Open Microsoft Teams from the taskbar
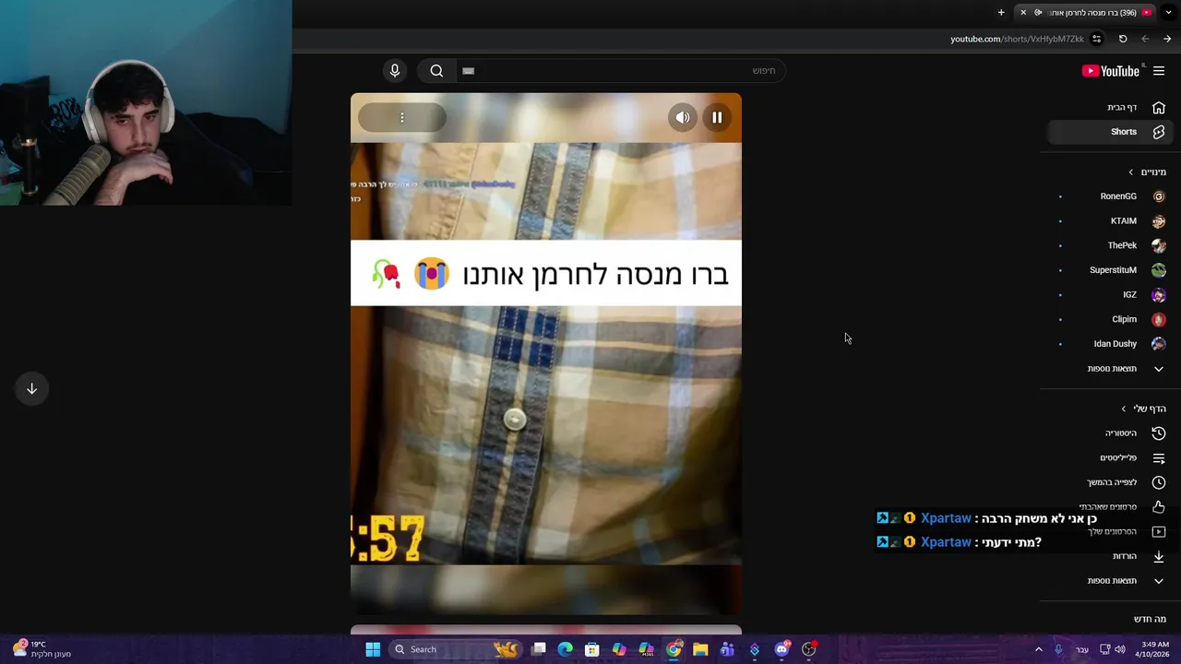This screenshot has height=664, width=1181. coord(727,649)
